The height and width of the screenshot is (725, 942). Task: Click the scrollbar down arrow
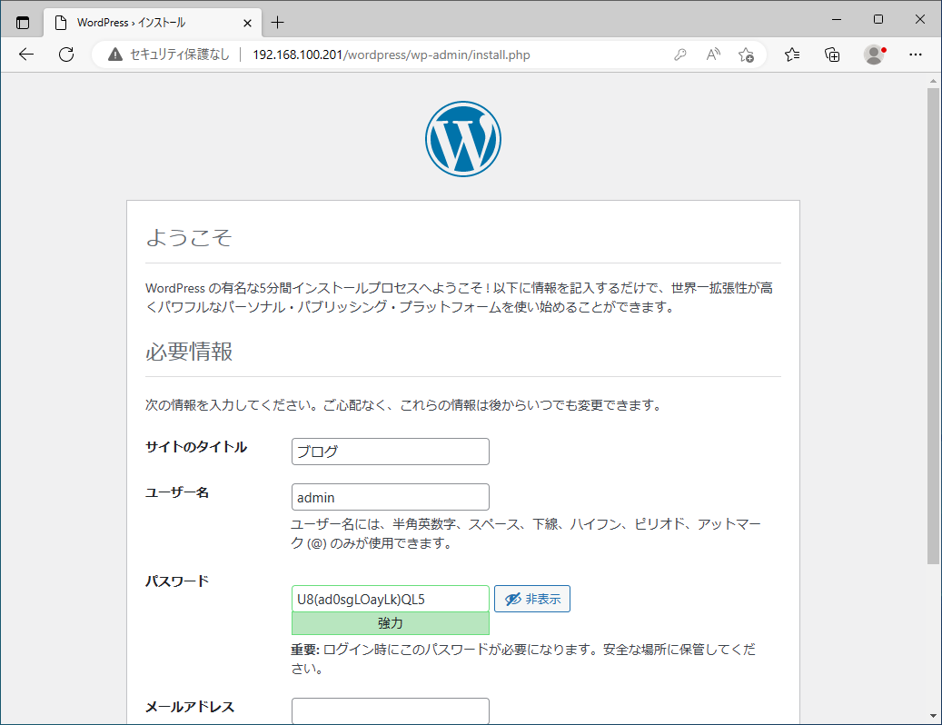point(933,715)
